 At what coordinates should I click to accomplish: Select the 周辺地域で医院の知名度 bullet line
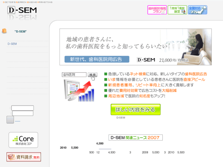tap(135, 96)
